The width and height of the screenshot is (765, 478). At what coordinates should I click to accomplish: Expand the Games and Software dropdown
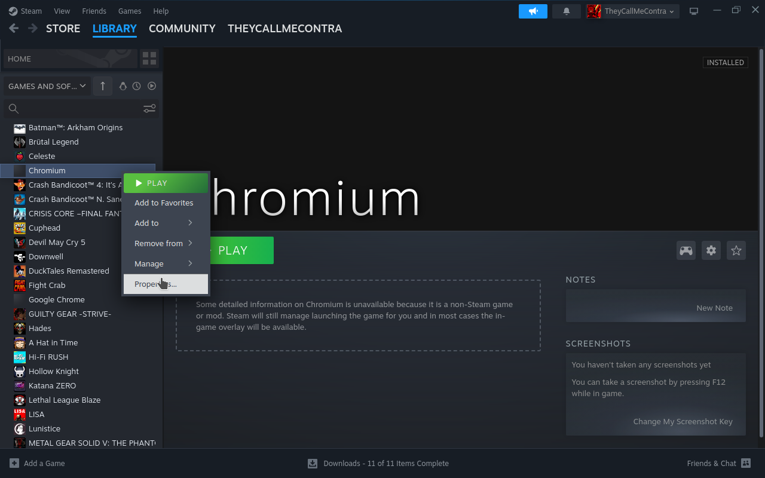pos(47,86)
